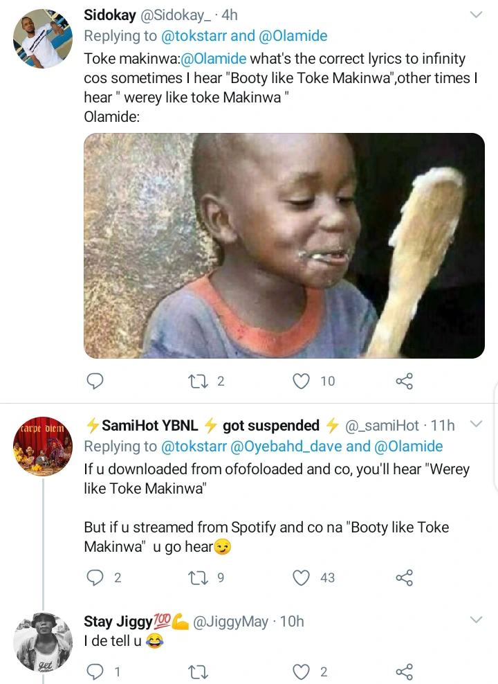Share Stay Jiggy's tweet
Viewport: 498px width, 684px height.
click(404, 672)
